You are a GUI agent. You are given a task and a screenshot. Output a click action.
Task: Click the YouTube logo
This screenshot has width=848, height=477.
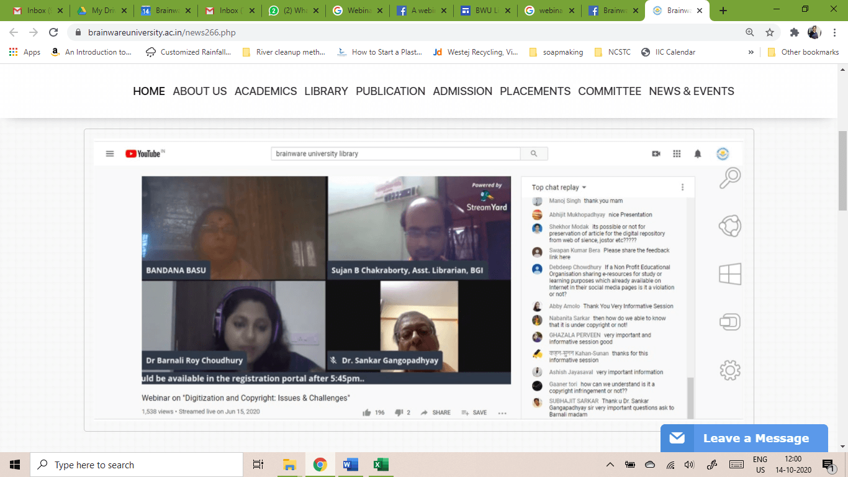145,153
